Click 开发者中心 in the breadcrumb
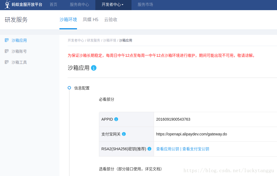 (76, 41)
